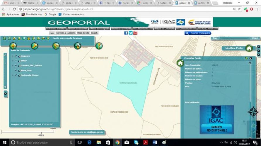This screenshot has width=261, height=146.
Task: Select the pan hand tool
Action: [29, 38]
